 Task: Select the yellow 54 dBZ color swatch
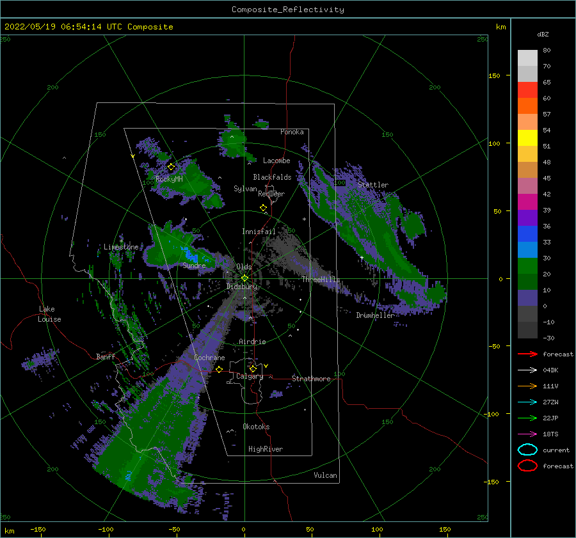pos(527,138)
